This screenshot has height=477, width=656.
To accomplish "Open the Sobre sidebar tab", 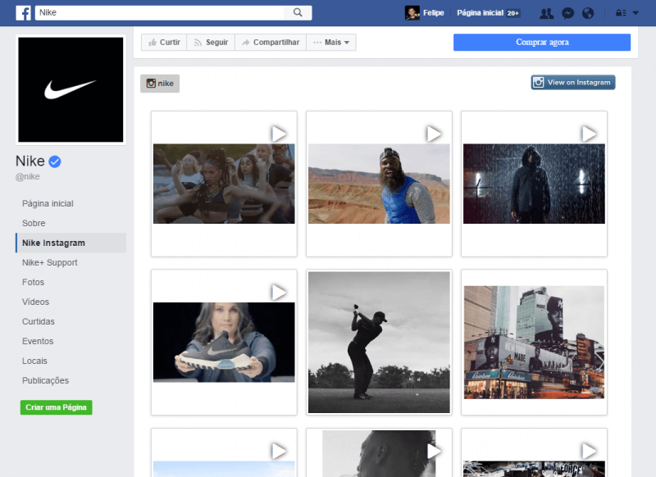I will tap(34, 223).
